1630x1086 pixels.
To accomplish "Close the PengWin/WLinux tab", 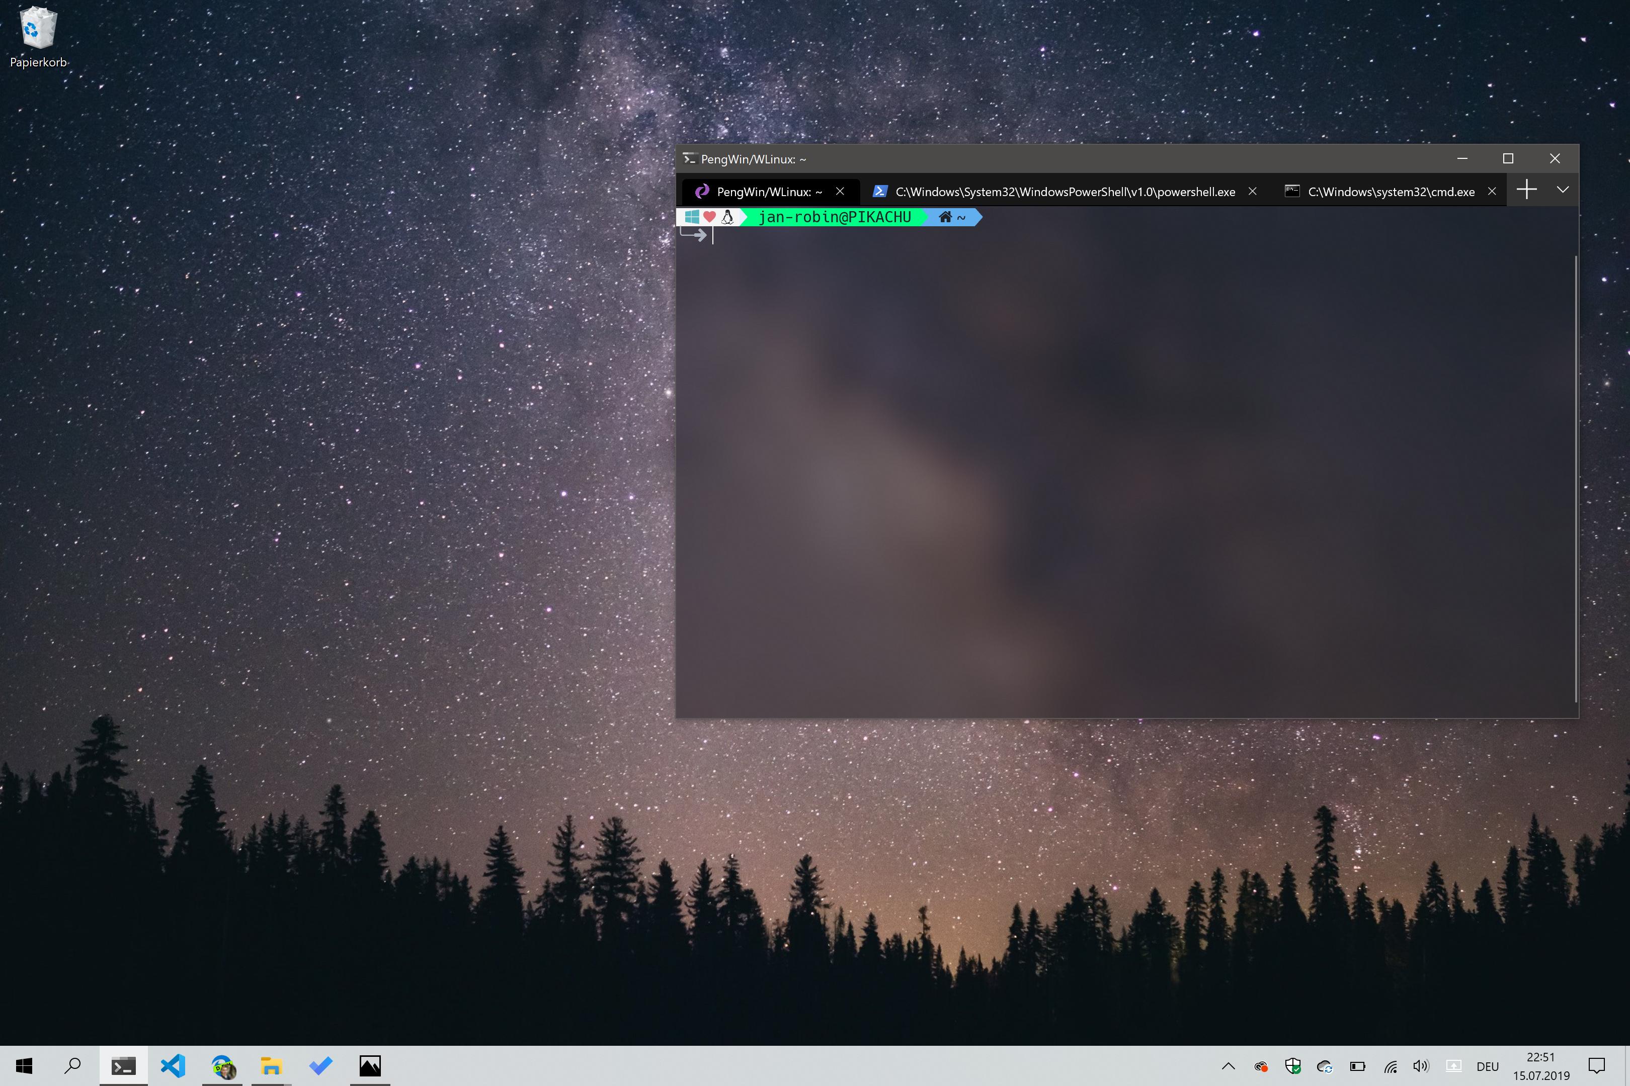I will (840, 191).
